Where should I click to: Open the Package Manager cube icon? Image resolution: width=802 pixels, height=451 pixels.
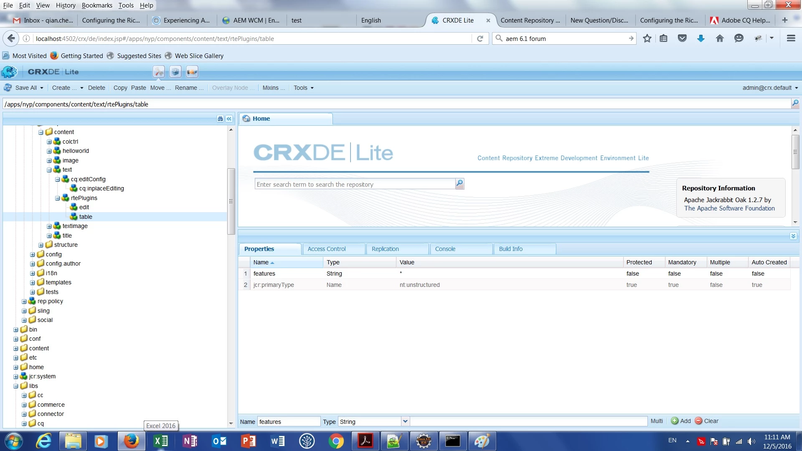click(x=175, y=72)
